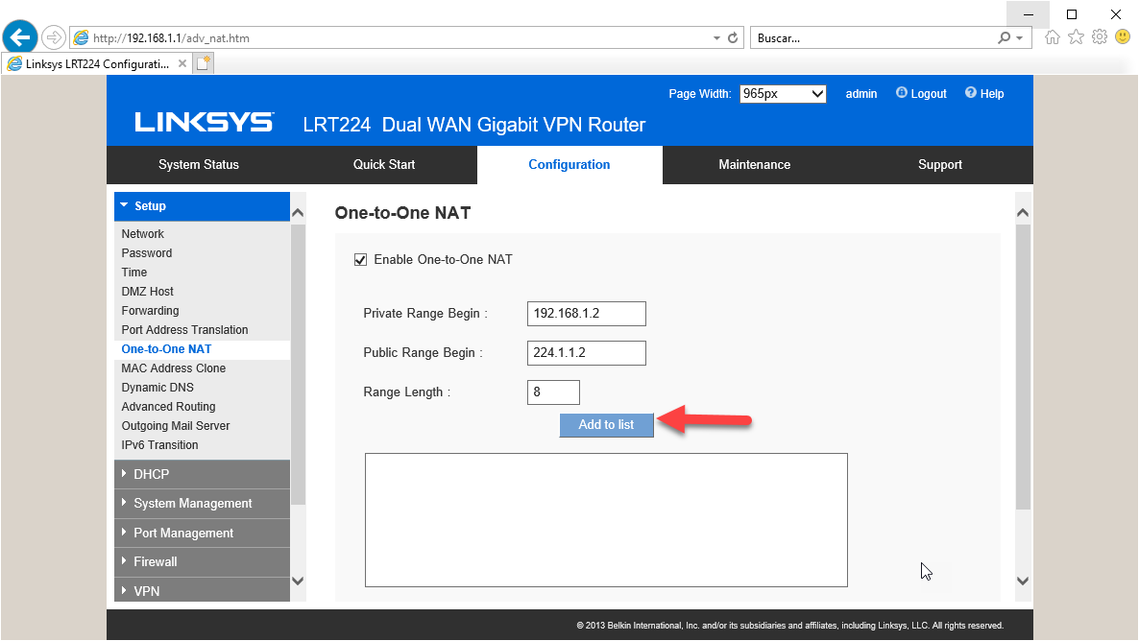The image size is (1139, 641).
Task: Switch to the Maintenance tab
Action: [754, 165]
